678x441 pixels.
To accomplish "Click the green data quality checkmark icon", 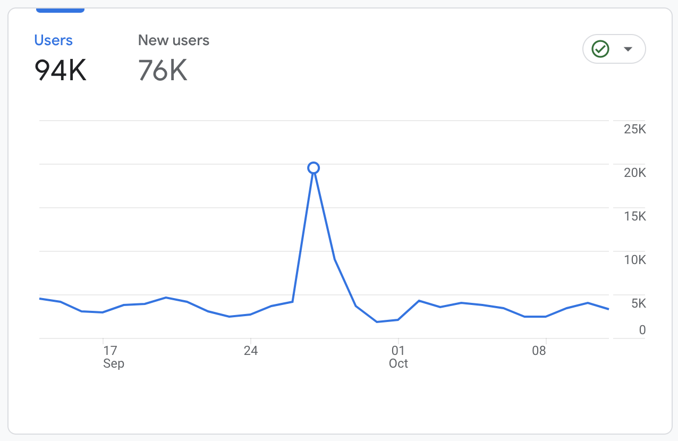I will pos(600,49).
